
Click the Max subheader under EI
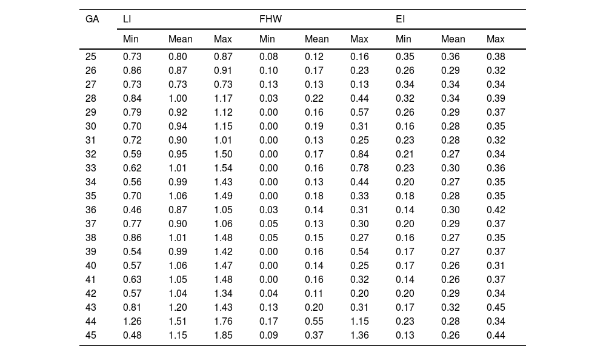(495, 39)
